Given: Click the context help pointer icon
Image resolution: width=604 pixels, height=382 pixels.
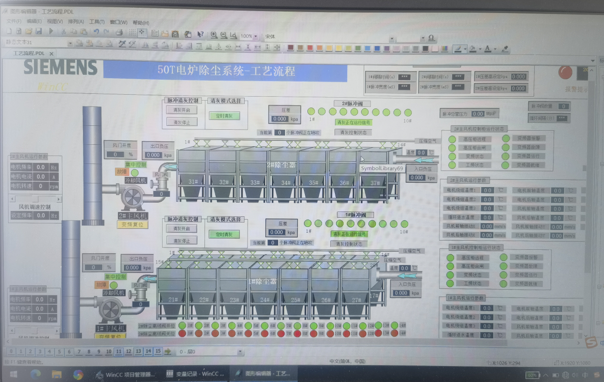Looking at the screenshot, I should 200,35.
